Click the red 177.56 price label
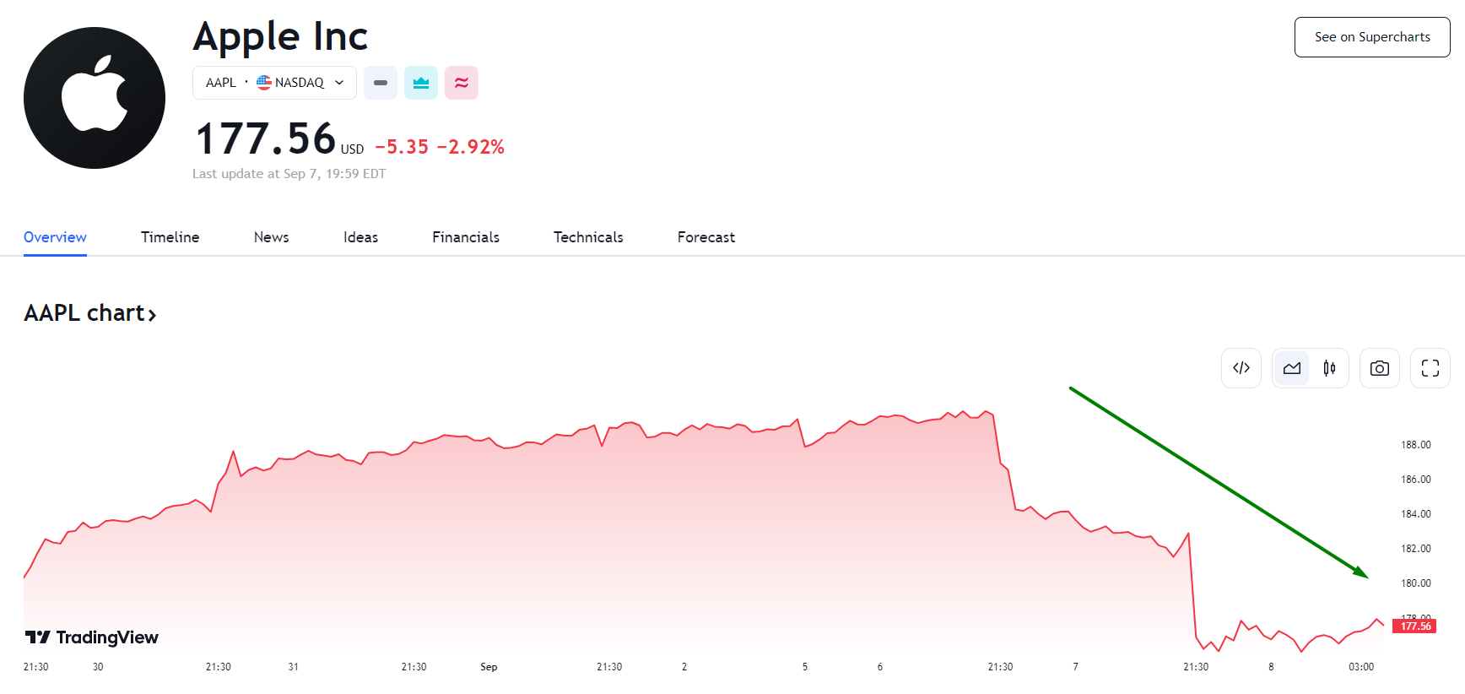Screen dimensions: 1465x694 1415,626
